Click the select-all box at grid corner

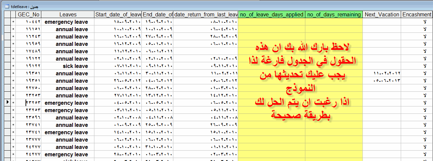click(x=7, y=14)
